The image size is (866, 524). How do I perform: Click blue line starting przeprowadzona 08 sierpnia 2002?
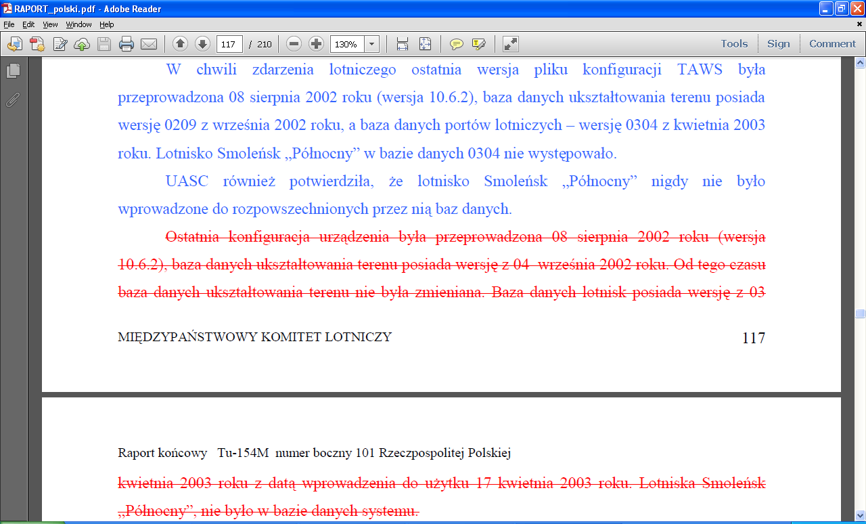tap(441, 97)
